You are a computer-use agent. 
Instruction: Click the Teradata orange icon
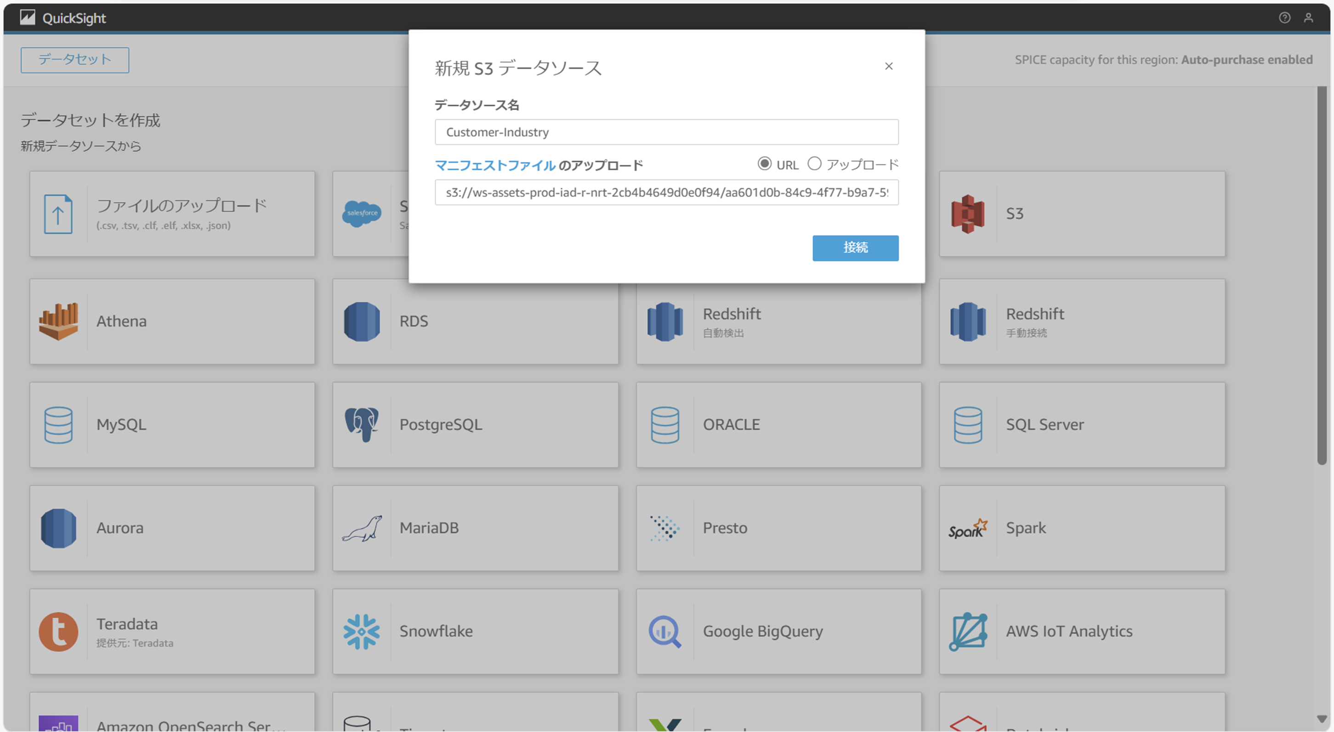[x=58, y=631]
